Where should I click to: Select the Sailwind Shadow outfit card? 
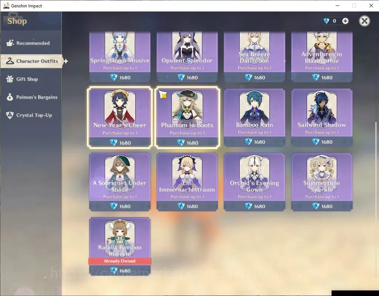(x=322, y=117)
